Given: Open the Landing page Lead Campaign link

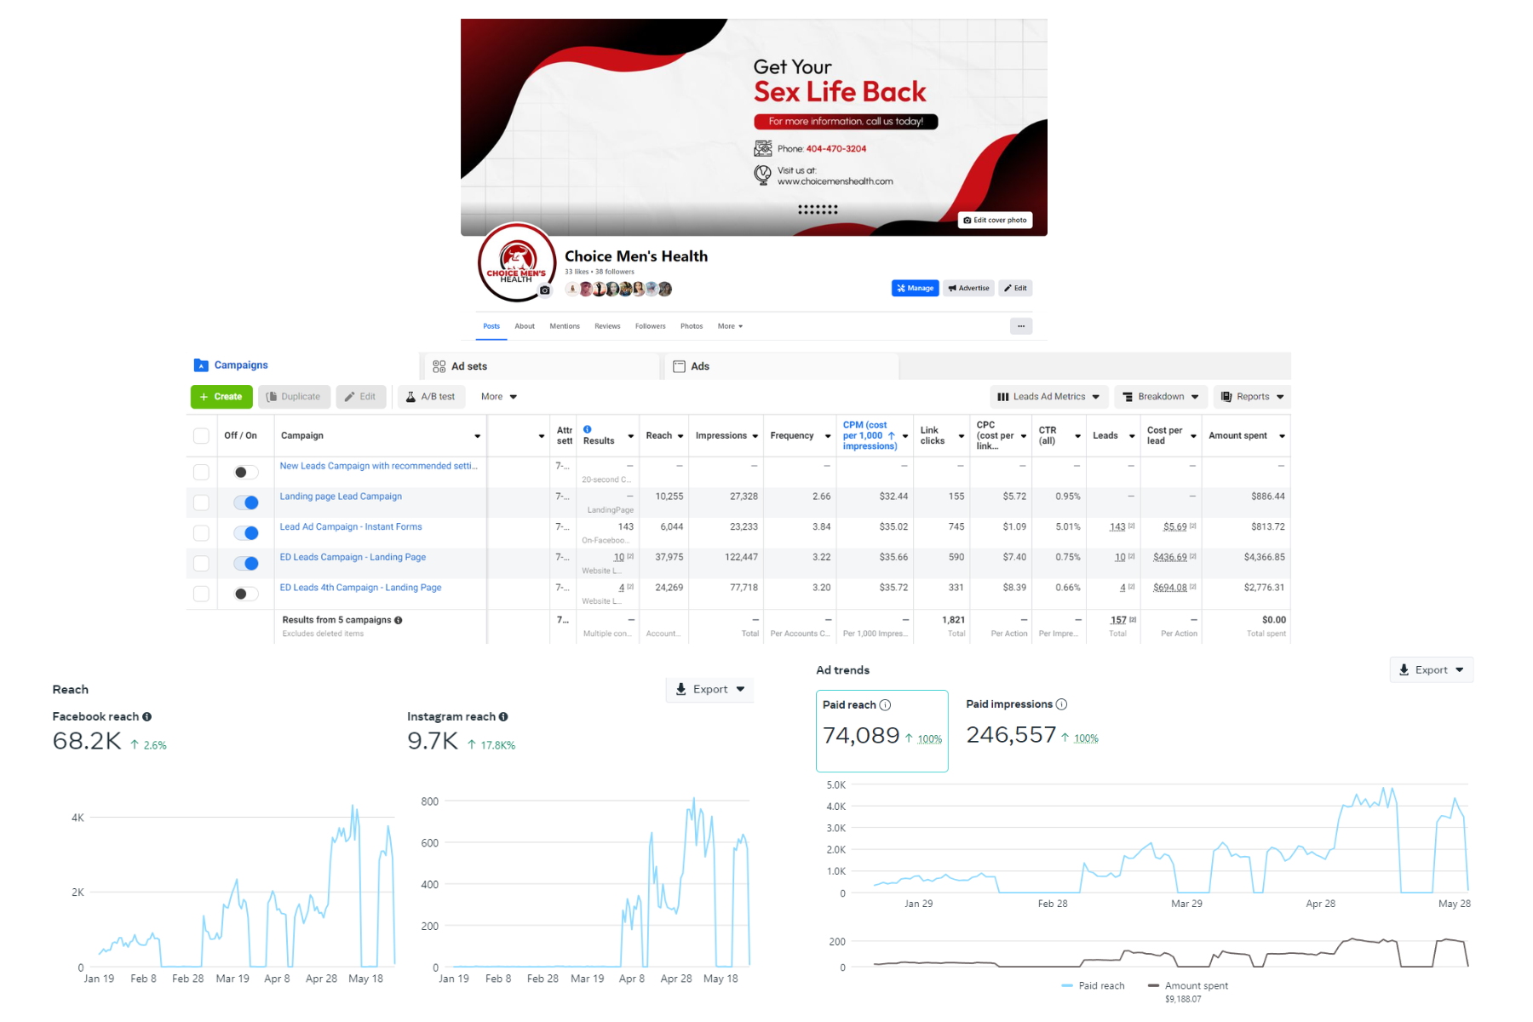Looking at the screenshot, I should (341, 497).
